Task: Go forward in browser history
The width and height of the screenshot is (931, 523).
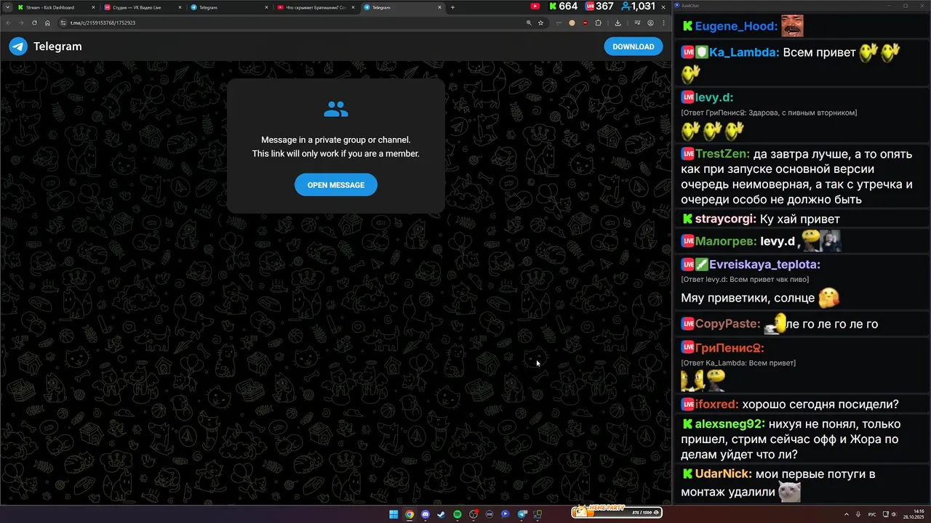Action: coord(21,23)
